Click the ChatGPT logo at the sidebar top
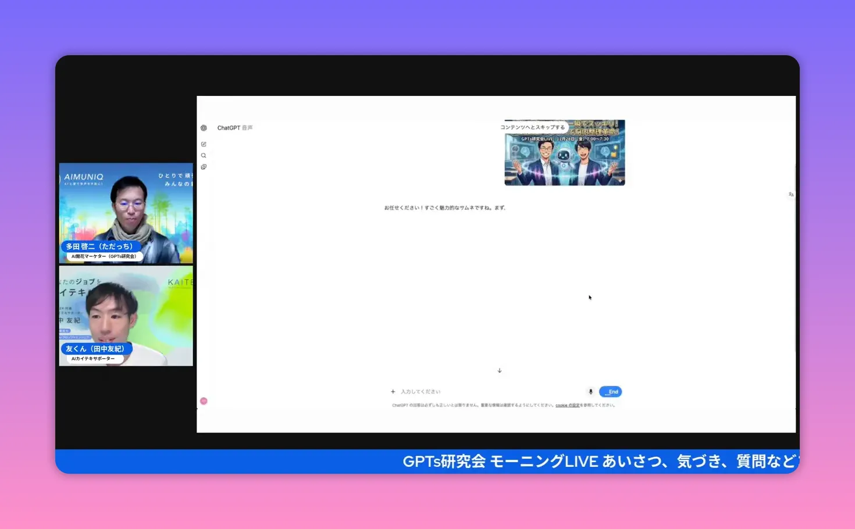855x529 pixels. coord(204,128)
